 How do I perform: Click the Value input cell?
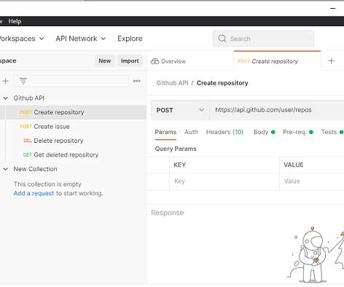point(312,181)
